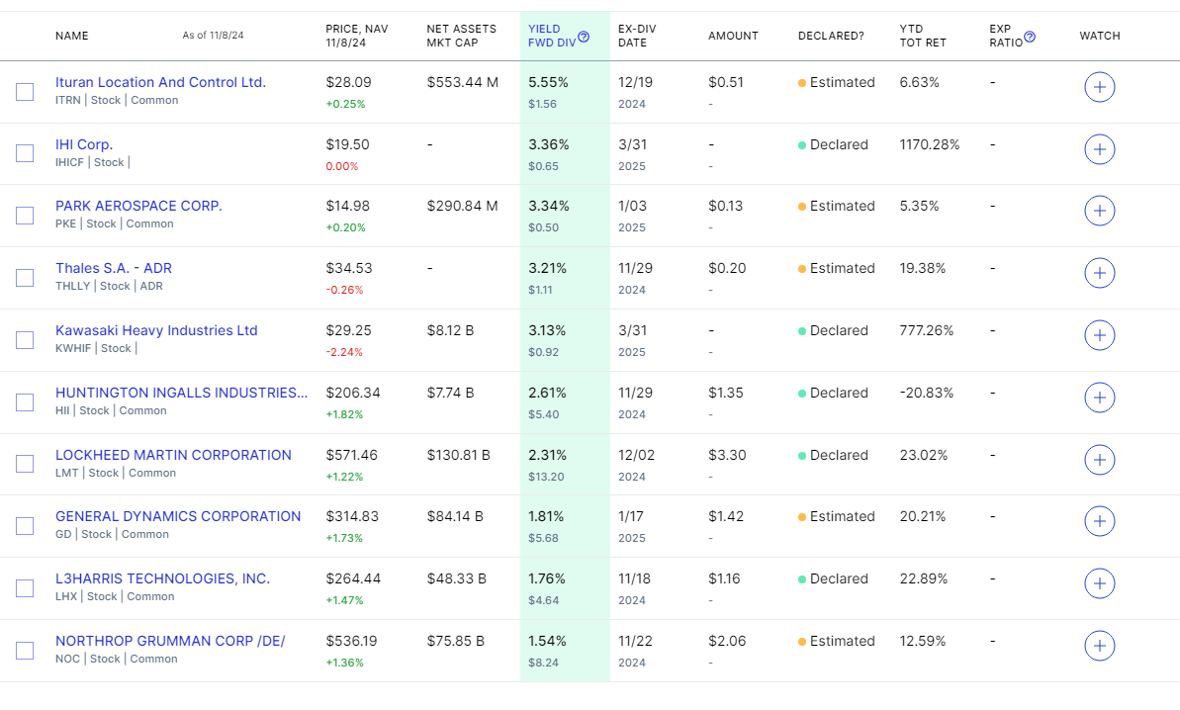Select the -20.83% YTD return
This screenshot has width=1180, height=710.
pos(927,393)
